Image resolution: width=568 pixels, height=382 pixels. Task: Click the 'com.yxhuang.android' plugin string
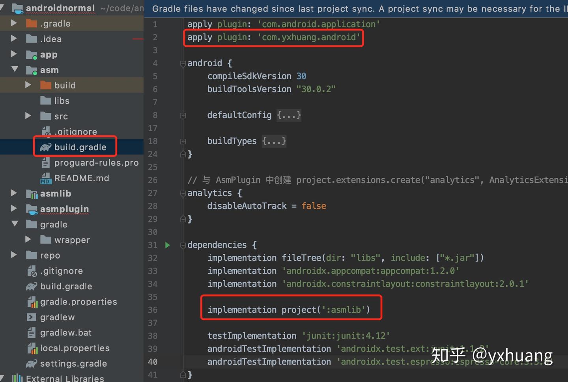point(309,37)
